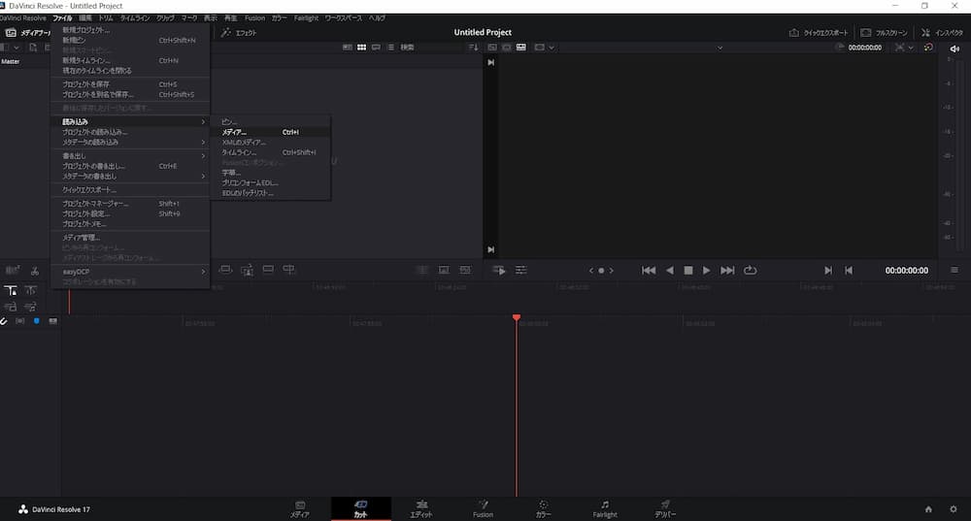Click the mark in point icon
This screenshot has width=971, height=521.
click(828, 271)
